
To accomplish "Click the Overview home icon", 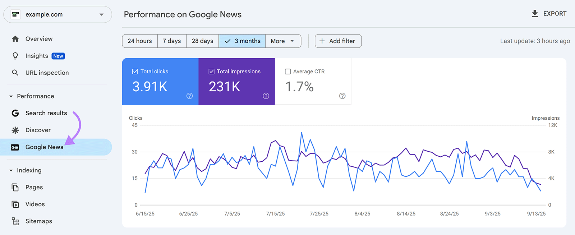I will pyautogui.click(x=15, y=39).
